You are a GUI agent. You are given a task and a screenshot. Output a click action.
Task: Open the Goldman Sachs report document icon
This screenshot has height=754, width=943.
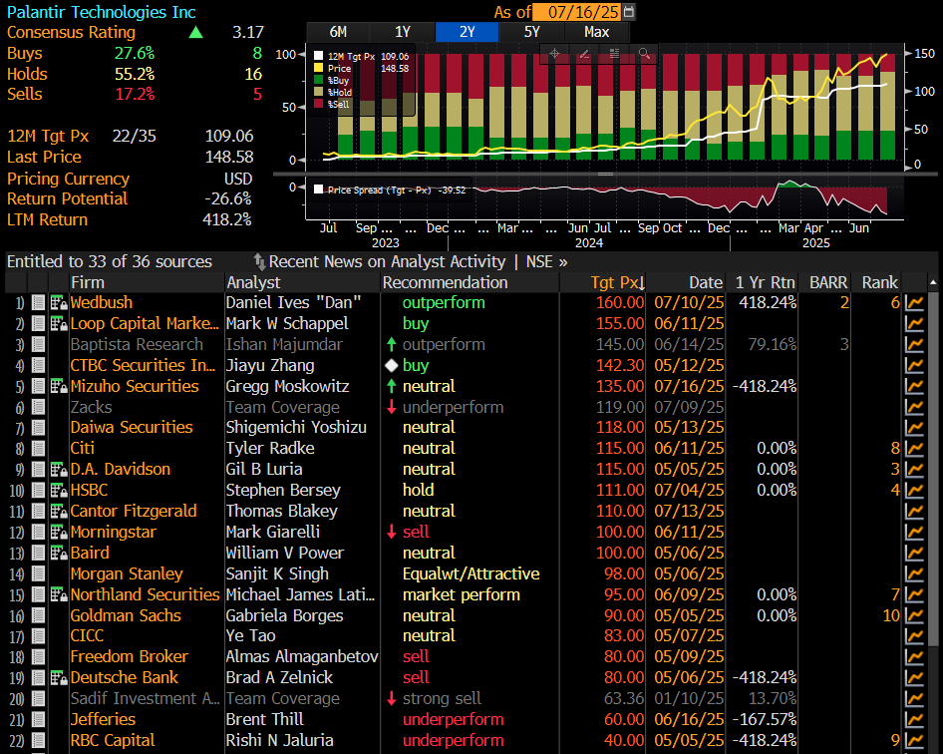(x=39, y=615)
